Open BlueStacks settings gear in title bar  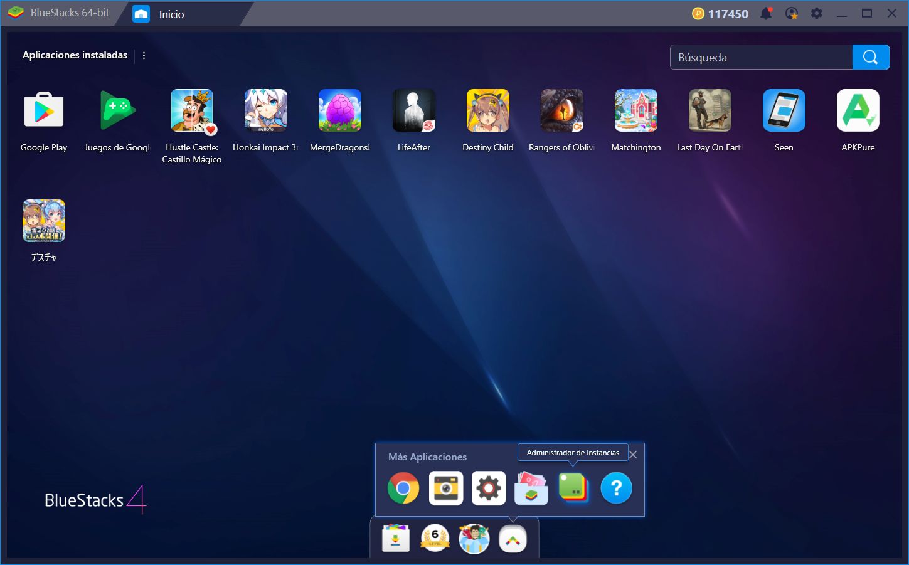click(816, 13)
